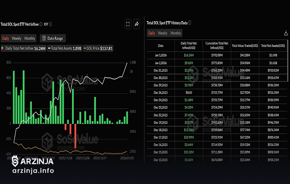Show Monthly history data in table
This screenshot has width=290, height=184.
176,33
